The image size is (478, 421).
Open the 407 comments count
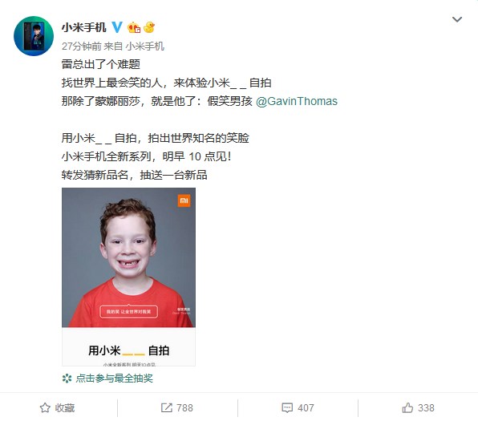click(306, 408)
